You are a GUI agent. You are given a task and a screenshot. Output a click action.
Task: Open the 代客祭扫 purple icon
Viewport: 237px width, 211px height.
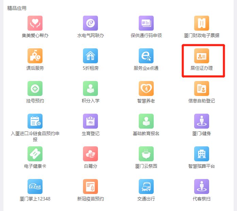[202, 186]
